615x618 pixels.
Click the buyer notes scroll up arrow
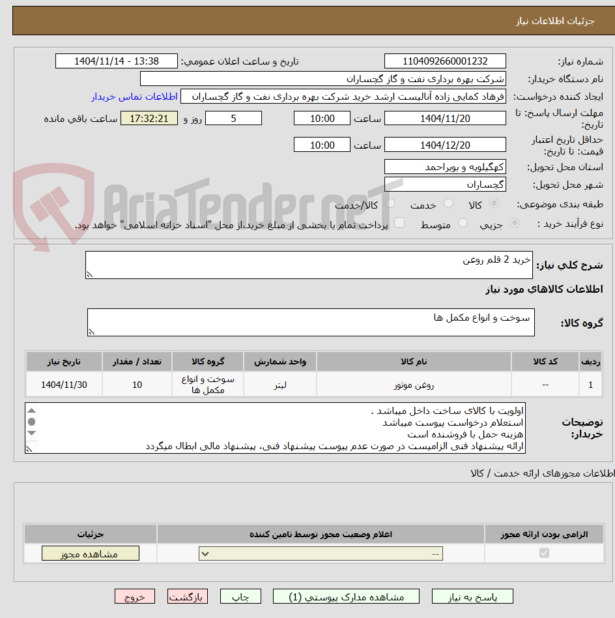[32, 411]
